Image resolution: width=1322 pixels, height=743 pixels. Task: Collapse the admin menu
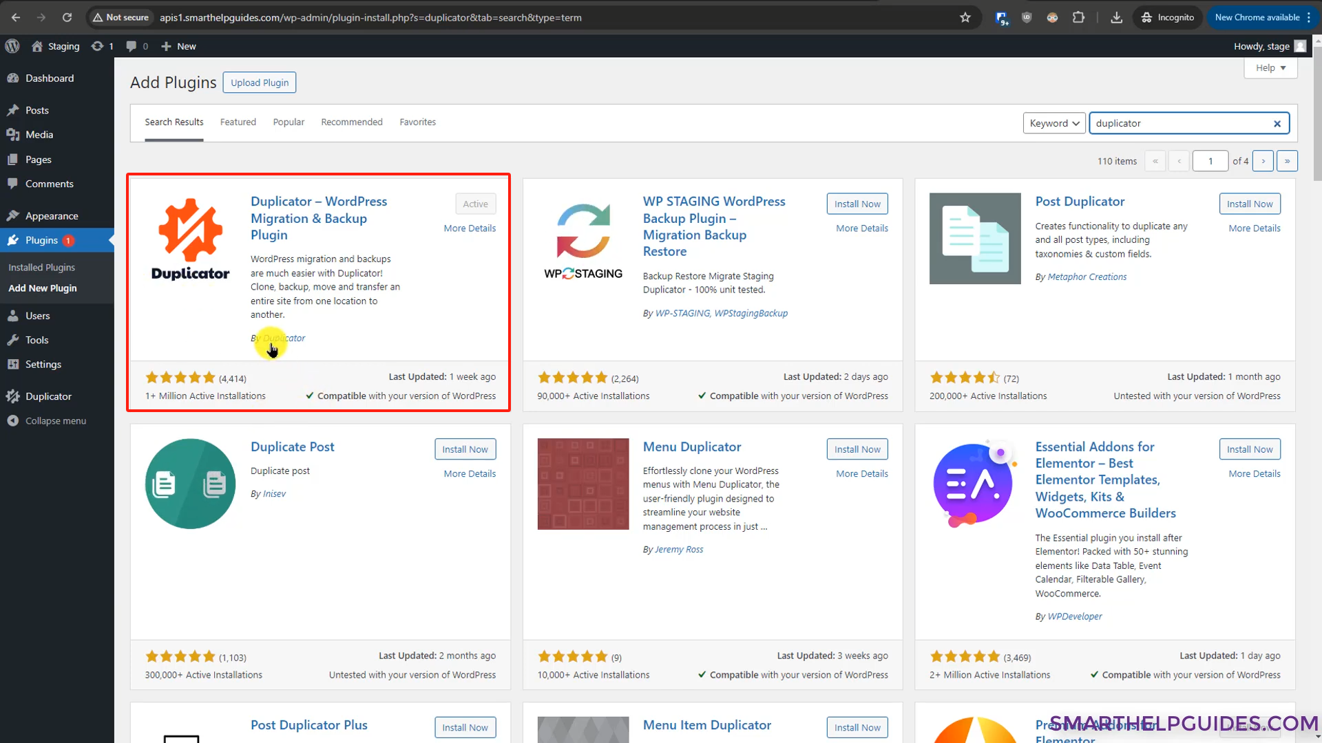click(x=14, y=420)
